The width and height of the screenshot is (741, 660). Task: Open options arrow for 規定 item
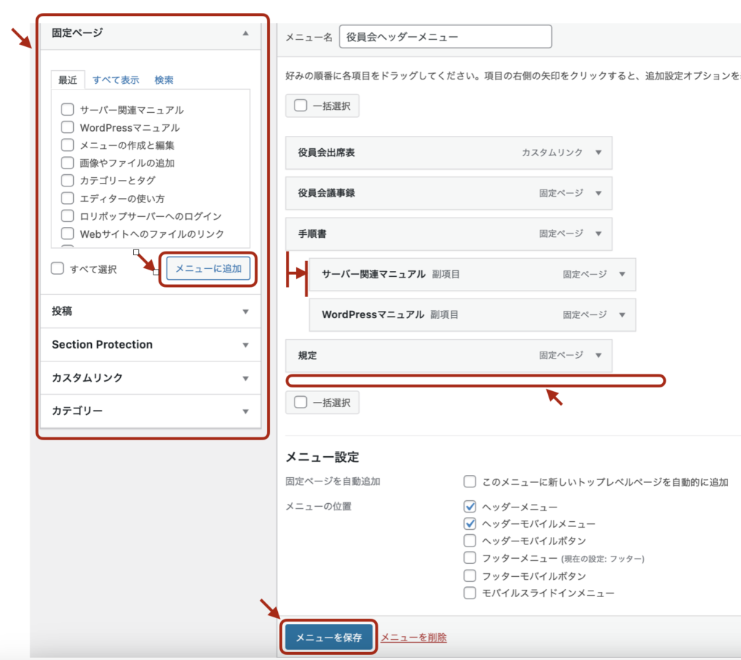coord(598,356)
